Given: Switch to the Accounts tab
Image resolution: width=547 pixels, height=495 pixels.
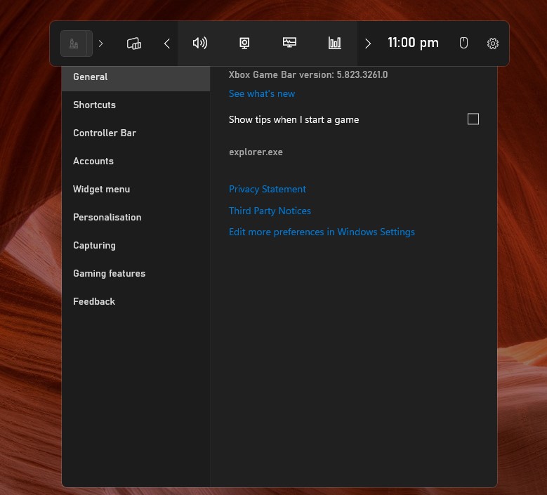Looking at the screenshot, I should [x=136, y=161].
